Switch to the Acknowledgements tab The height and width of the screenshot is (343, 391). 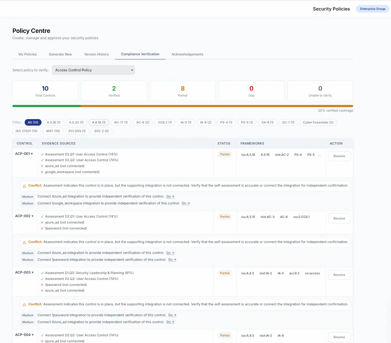click(187, 54)
